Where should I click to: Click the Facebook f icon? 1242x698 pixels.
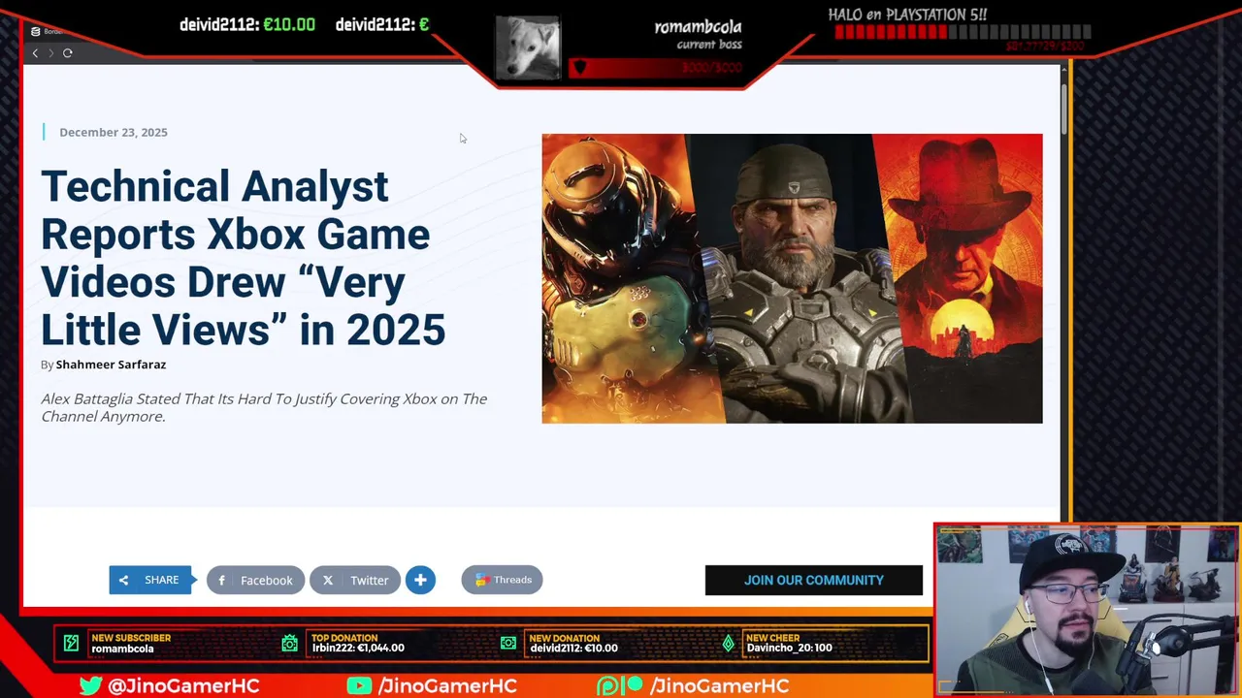tap(222, 580)
